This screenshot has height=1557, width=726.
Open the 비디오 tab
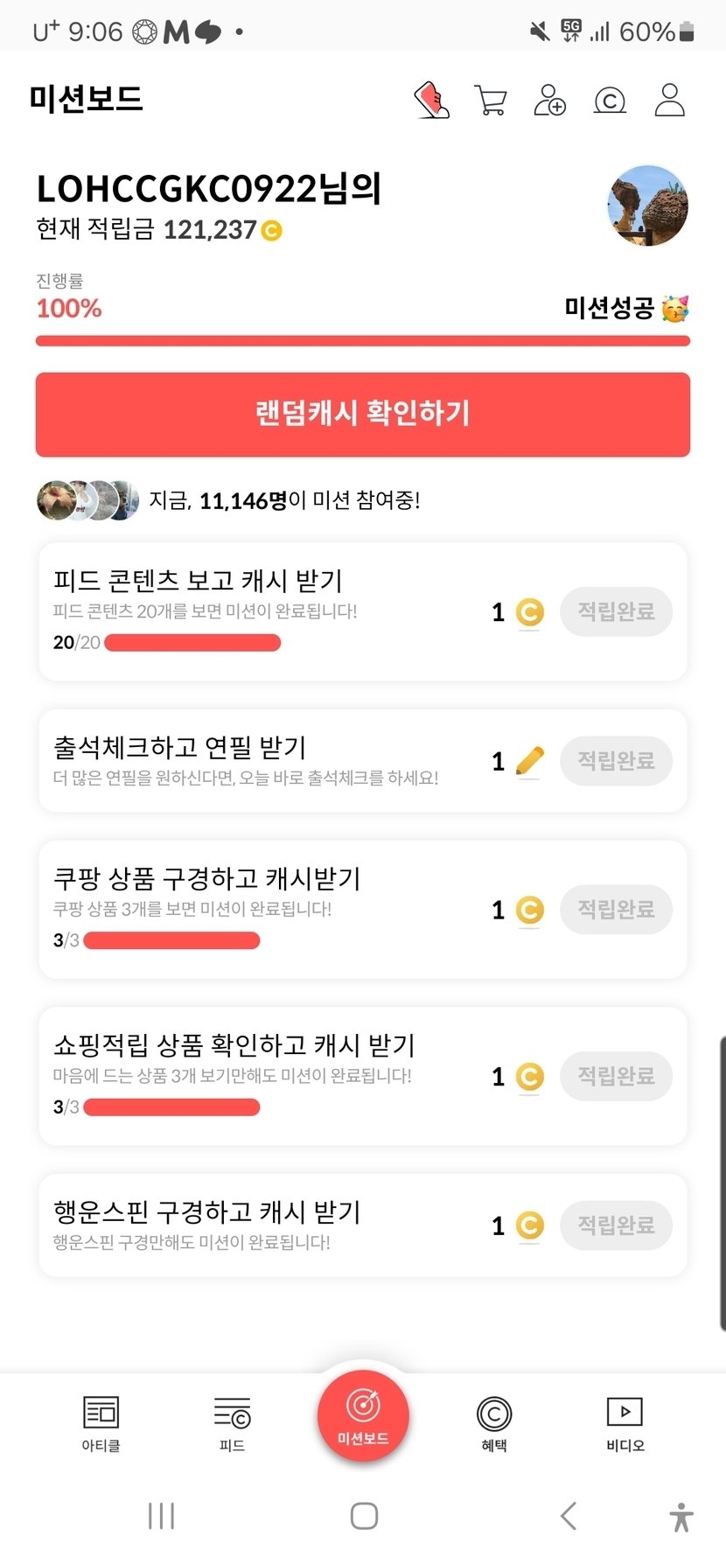click(625, 1422)
